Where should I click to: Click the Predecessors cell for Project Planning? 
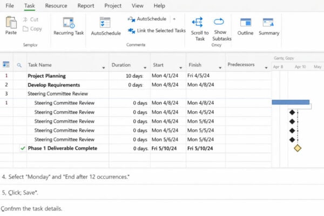(248, 76)
